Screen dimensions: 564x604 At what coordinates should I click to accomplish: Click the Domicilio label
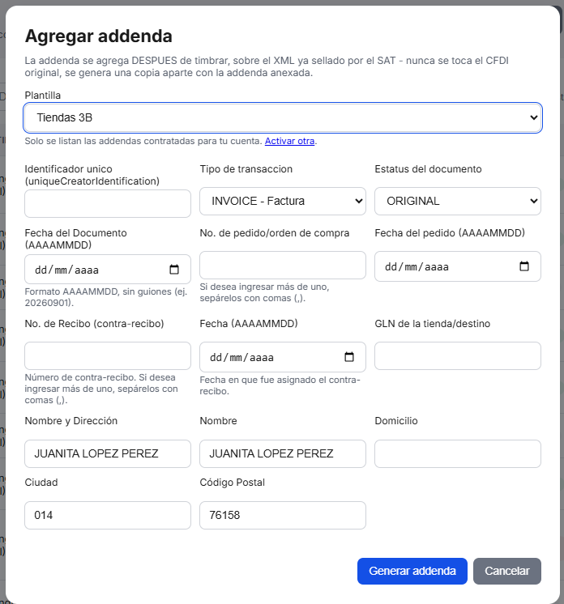396,421
